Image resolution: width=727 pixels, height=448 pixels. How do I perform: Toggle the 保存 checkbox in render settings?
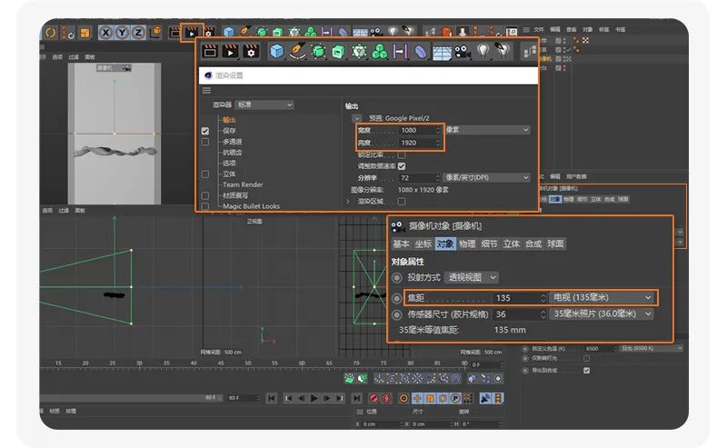click(205, 131)
